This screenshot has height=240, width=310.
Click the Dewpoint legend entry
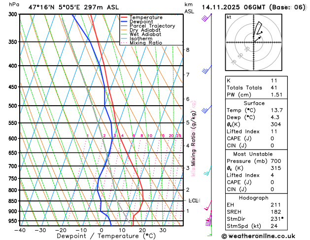(x=137, y=22)
